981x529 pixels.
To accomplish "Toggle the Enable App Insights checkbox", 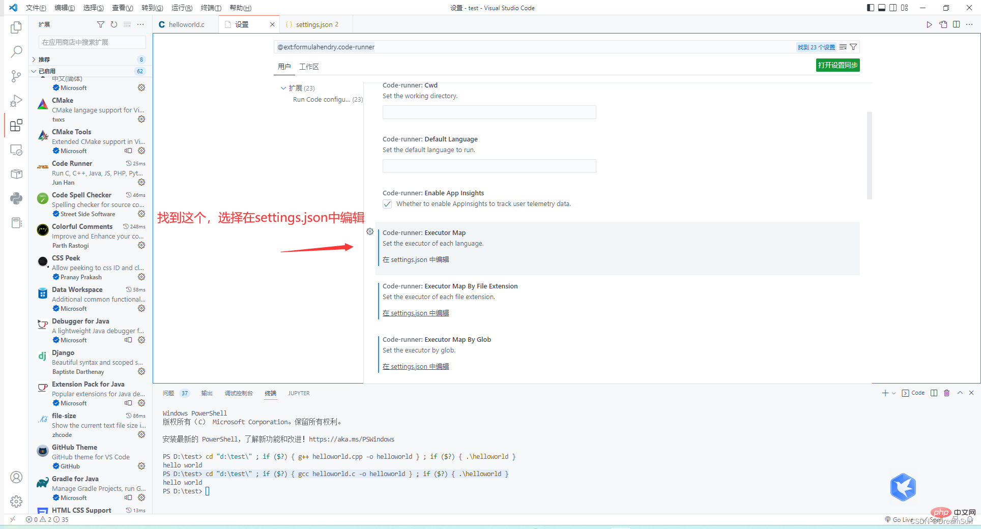I will [x=387, y=204].
